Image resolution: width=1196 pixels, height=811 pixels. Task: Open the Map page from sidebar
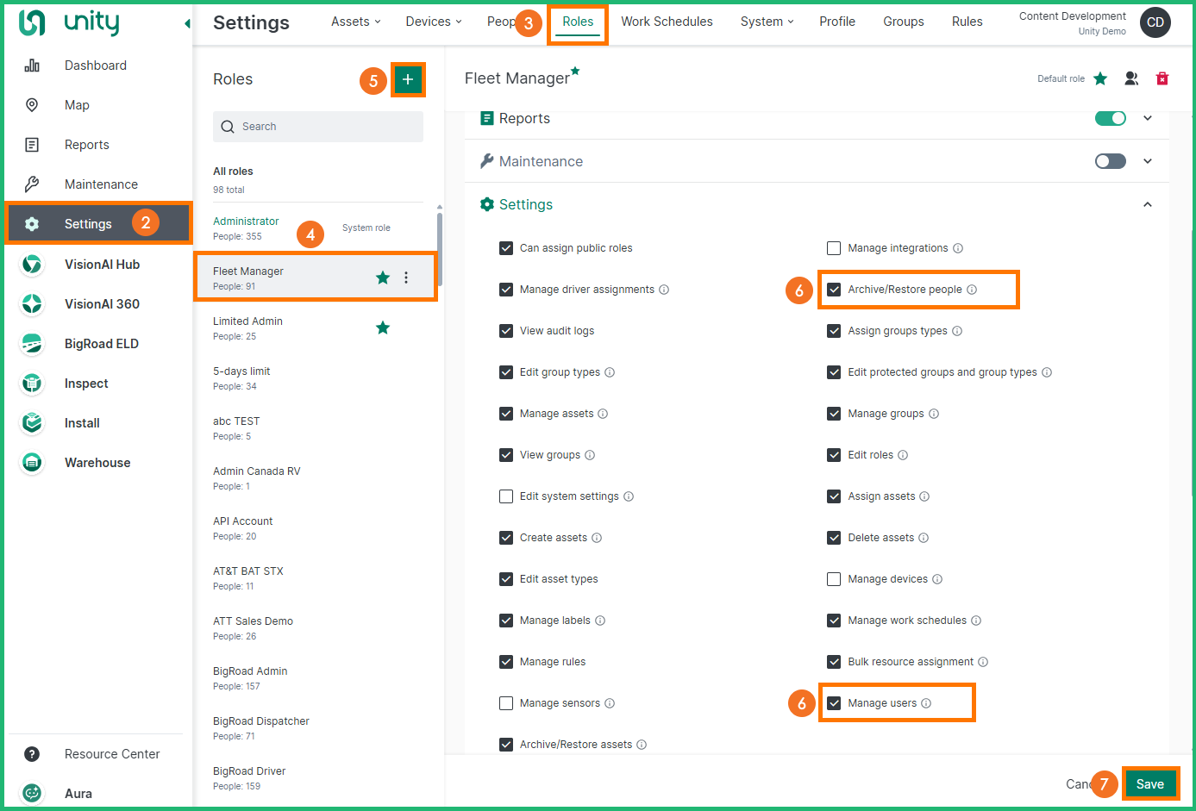[x=77, y=105]
